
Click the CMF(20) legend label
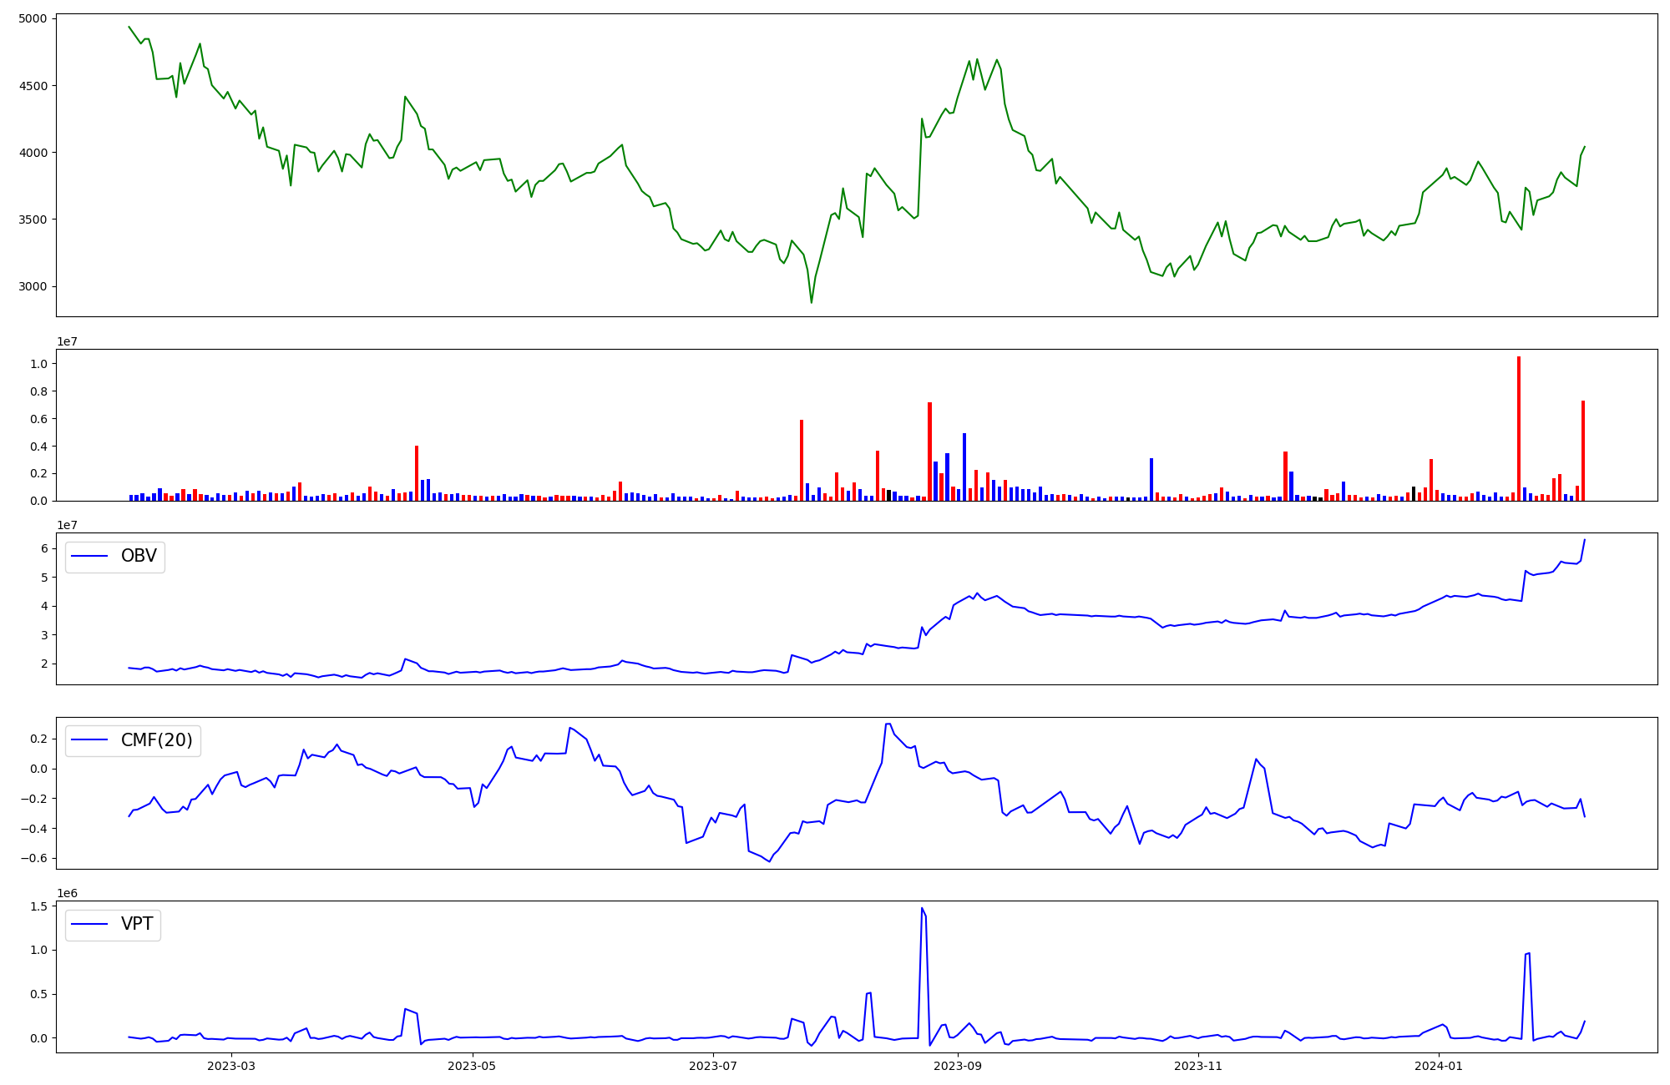(156, 740)
